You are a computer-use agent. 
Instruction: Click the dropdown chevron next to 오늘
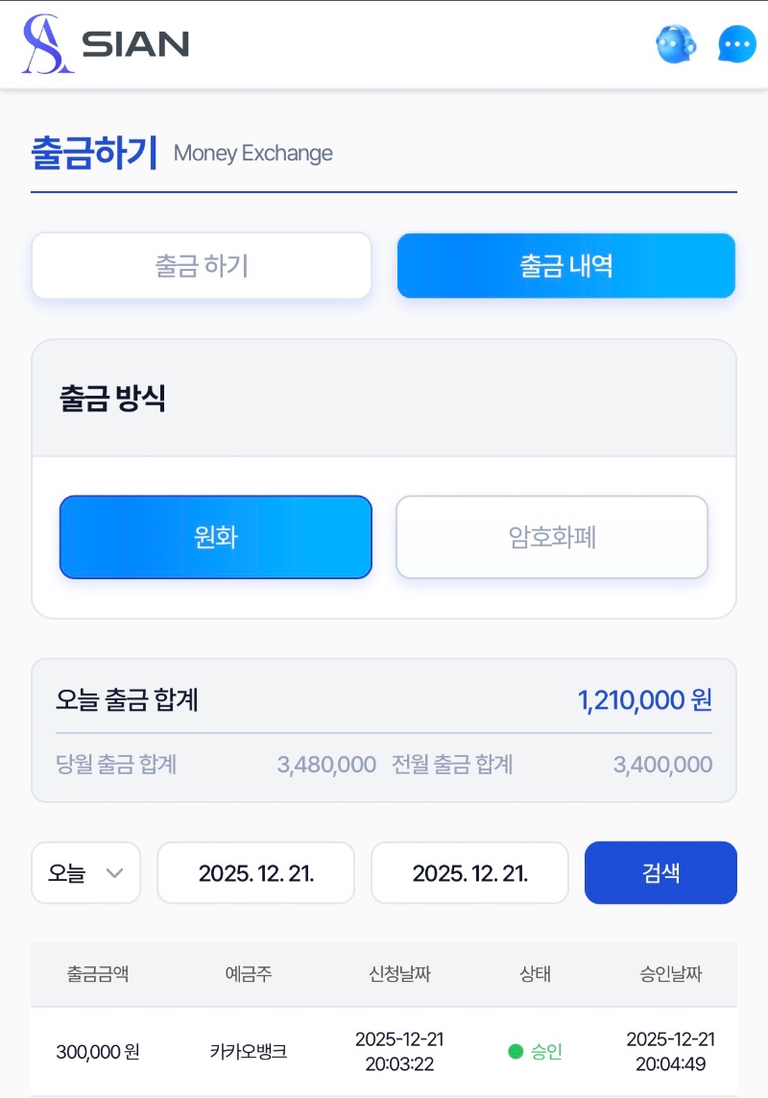[114, 873]
